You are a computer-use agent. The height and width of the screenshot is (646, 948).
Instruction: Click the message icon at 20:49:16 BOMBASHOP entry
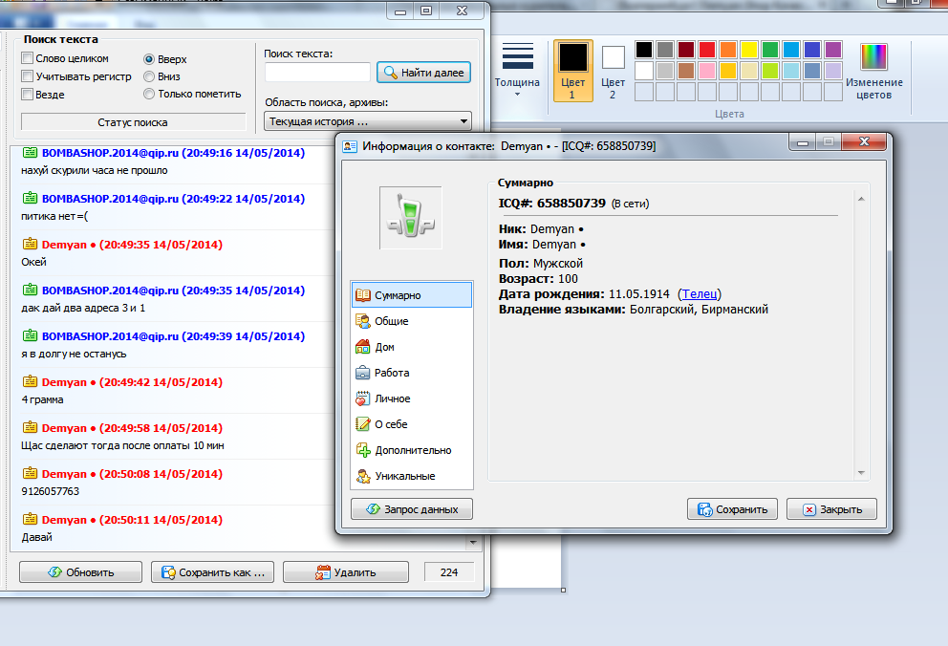(x=30, y=152)
